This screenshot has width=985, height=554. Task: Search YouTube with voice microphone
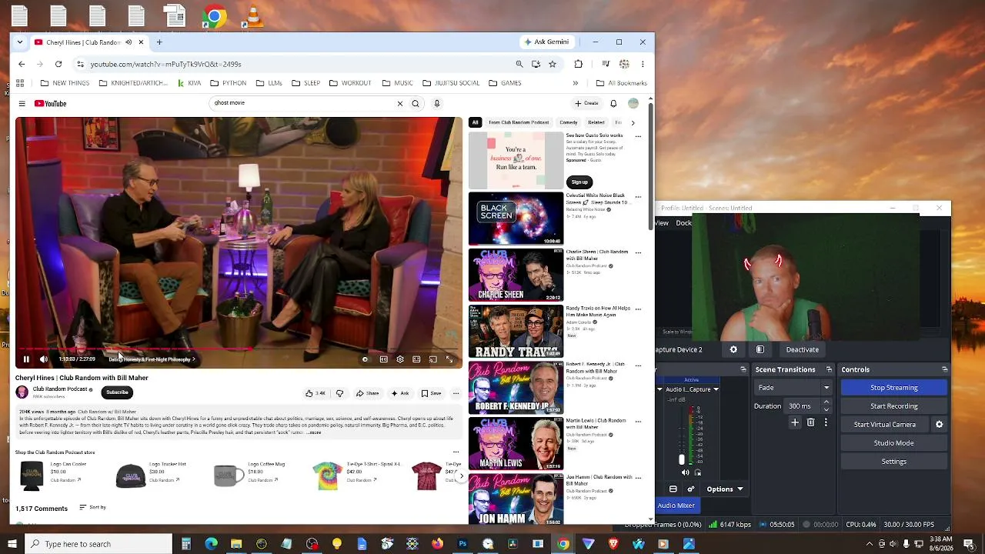click(437, 104)
